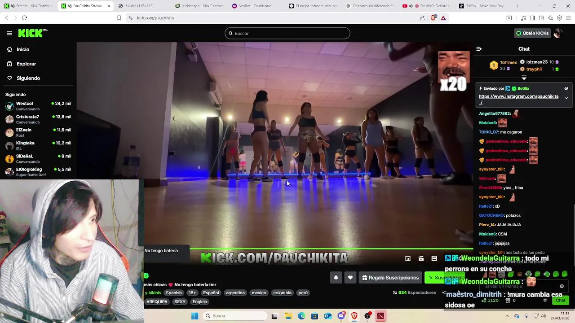575x323 pixels.
Task: Open Brave Wallet icon
Action: (x=541, y=18)
